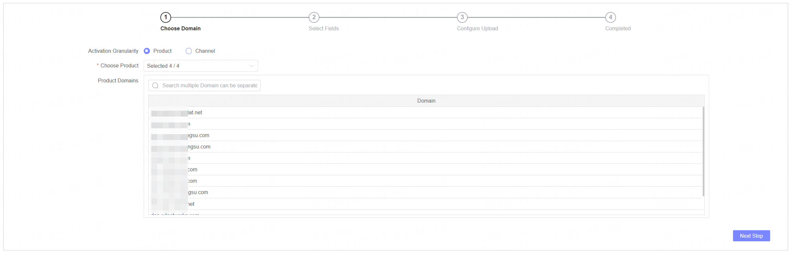Viewport: 791px width, 254px height.
Task: Click the domain list vertical scrollbar
Action: (703, 151)
